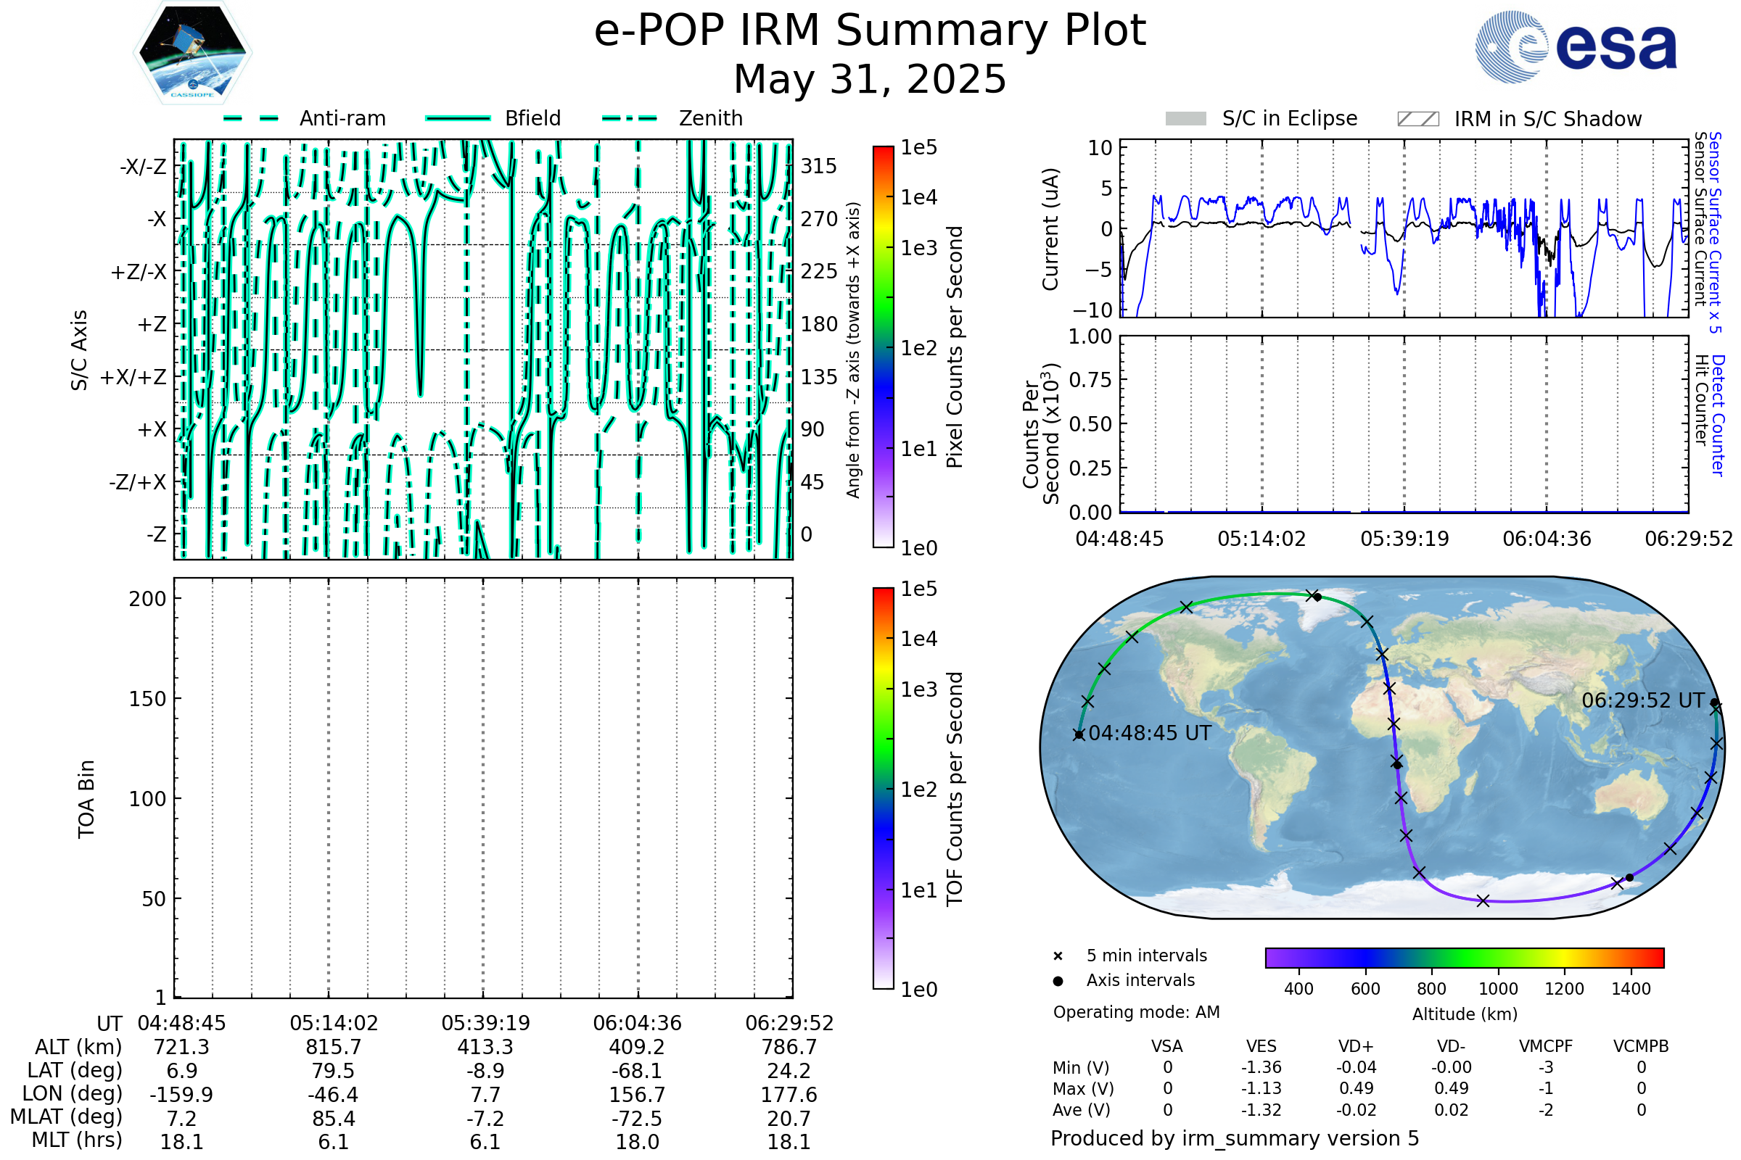Click the TOF Counts per Second colorbar
This screenshot has height=1160, width=1741.
coord(883,788)
